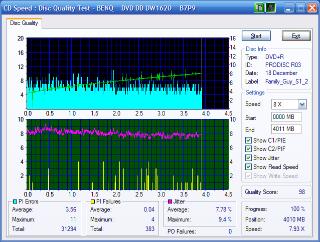Select the Disc Quality tab
Image resolution: width=320 pixels, height=242 pixels.
coord(24,23)
